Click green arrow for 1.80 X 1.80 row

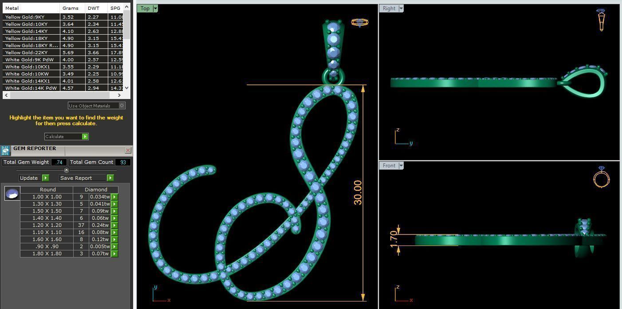tap(114, 254)
